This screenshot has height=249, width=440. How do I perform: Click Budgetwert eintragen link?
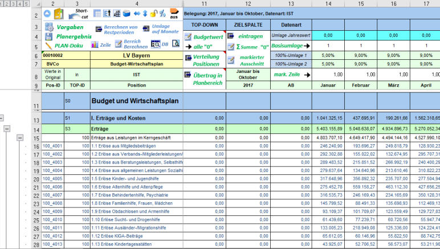click(206, 35)
